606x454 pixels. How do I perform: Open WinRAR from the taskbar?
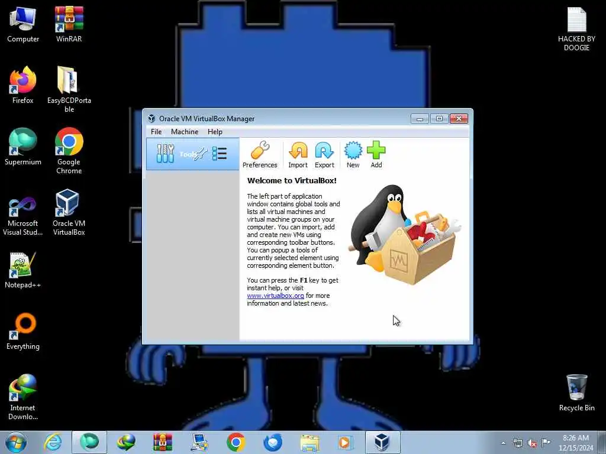tap(163, 442)
